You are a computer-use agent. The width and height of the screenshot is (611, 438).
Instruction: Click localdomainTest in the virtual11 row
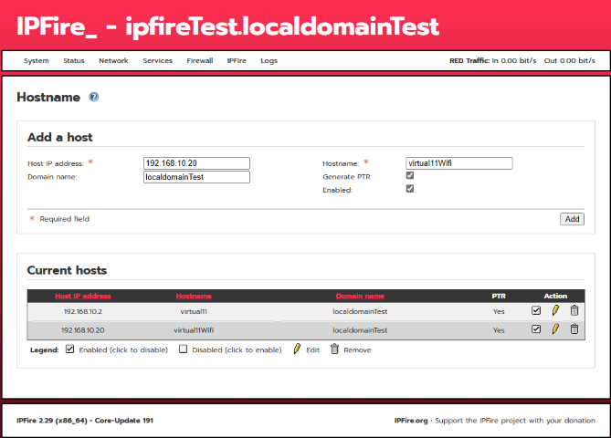click(x=360, y=311)
